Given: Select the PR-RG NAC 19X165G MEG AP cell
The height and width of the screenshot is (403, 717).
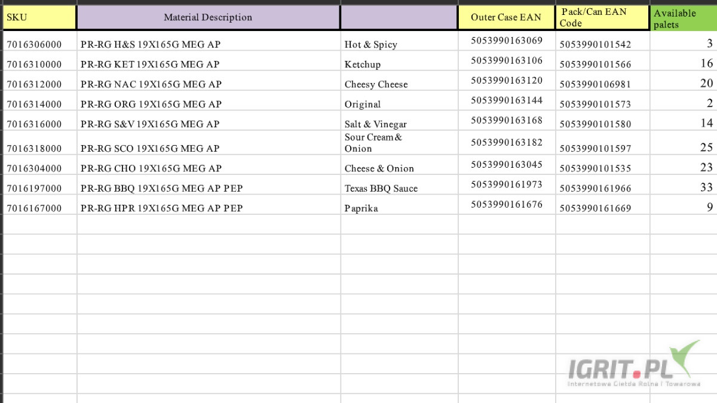Looking at the screenshot, I should click(151, 84).
